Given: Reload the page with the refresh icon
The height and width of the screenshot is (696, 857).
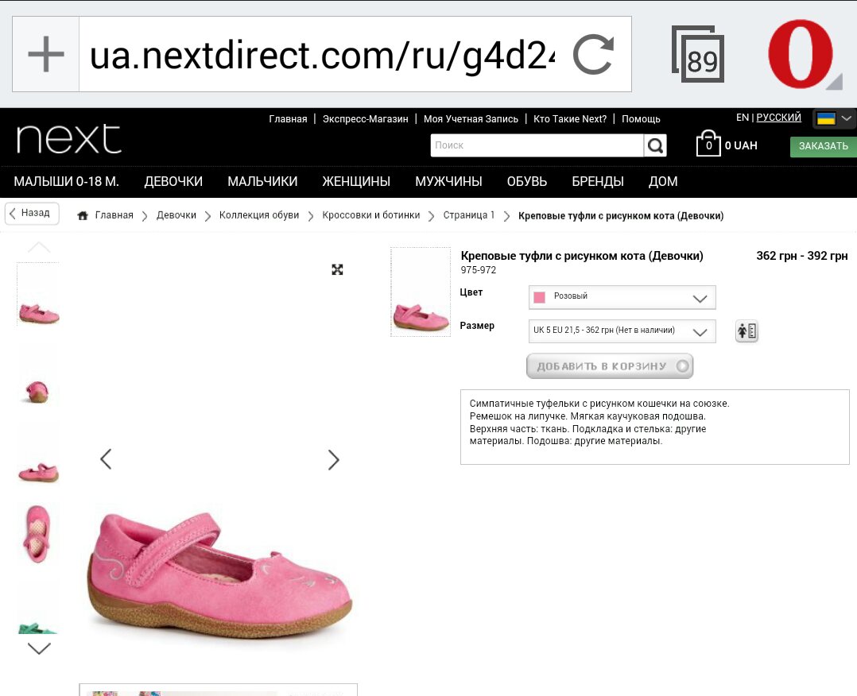Looking at the screenshot, I should tap(594, 54).
